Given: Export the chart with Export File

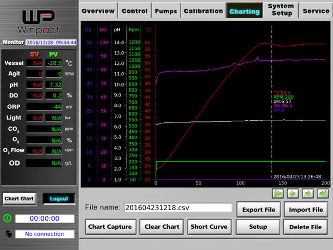Looking at the screenshot, I should tap(259, 210).
